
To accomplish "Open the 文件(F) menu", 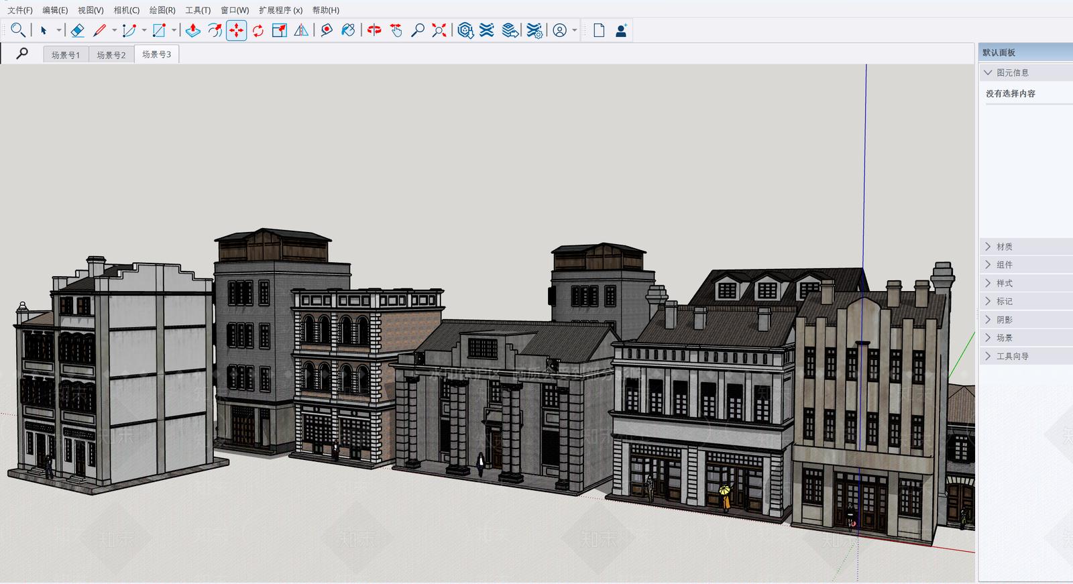I will [20, 10].
